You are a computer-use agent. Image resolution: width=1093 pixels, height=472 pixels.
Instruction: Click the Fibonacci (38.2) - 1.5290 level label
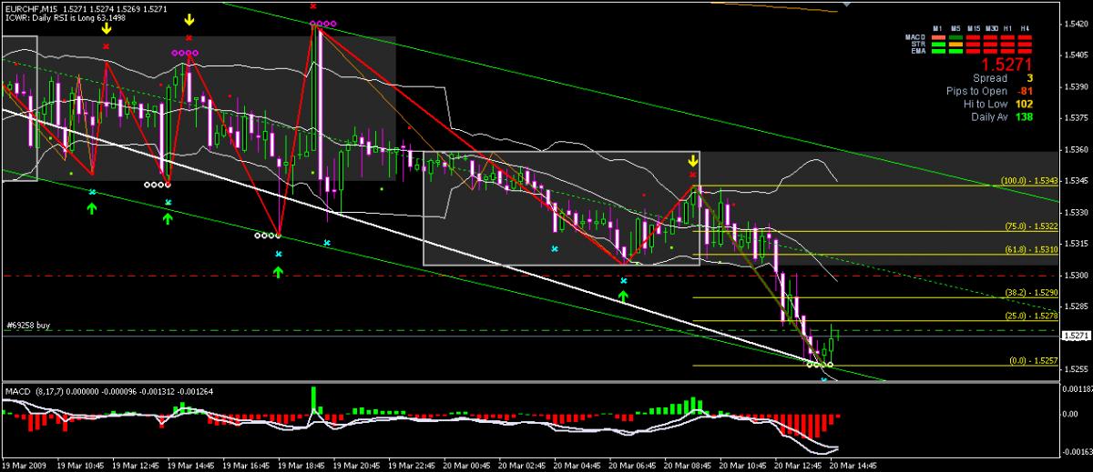click(1031, 293)
